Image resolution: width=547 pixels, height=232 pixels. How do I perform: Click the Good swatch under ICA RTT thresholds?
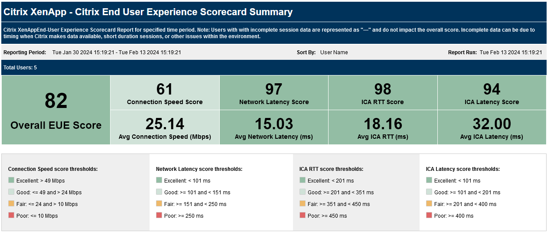(303, 192)
